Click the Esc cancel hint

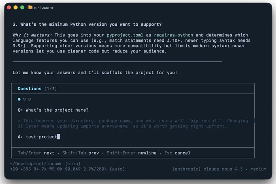click(177, 153)
